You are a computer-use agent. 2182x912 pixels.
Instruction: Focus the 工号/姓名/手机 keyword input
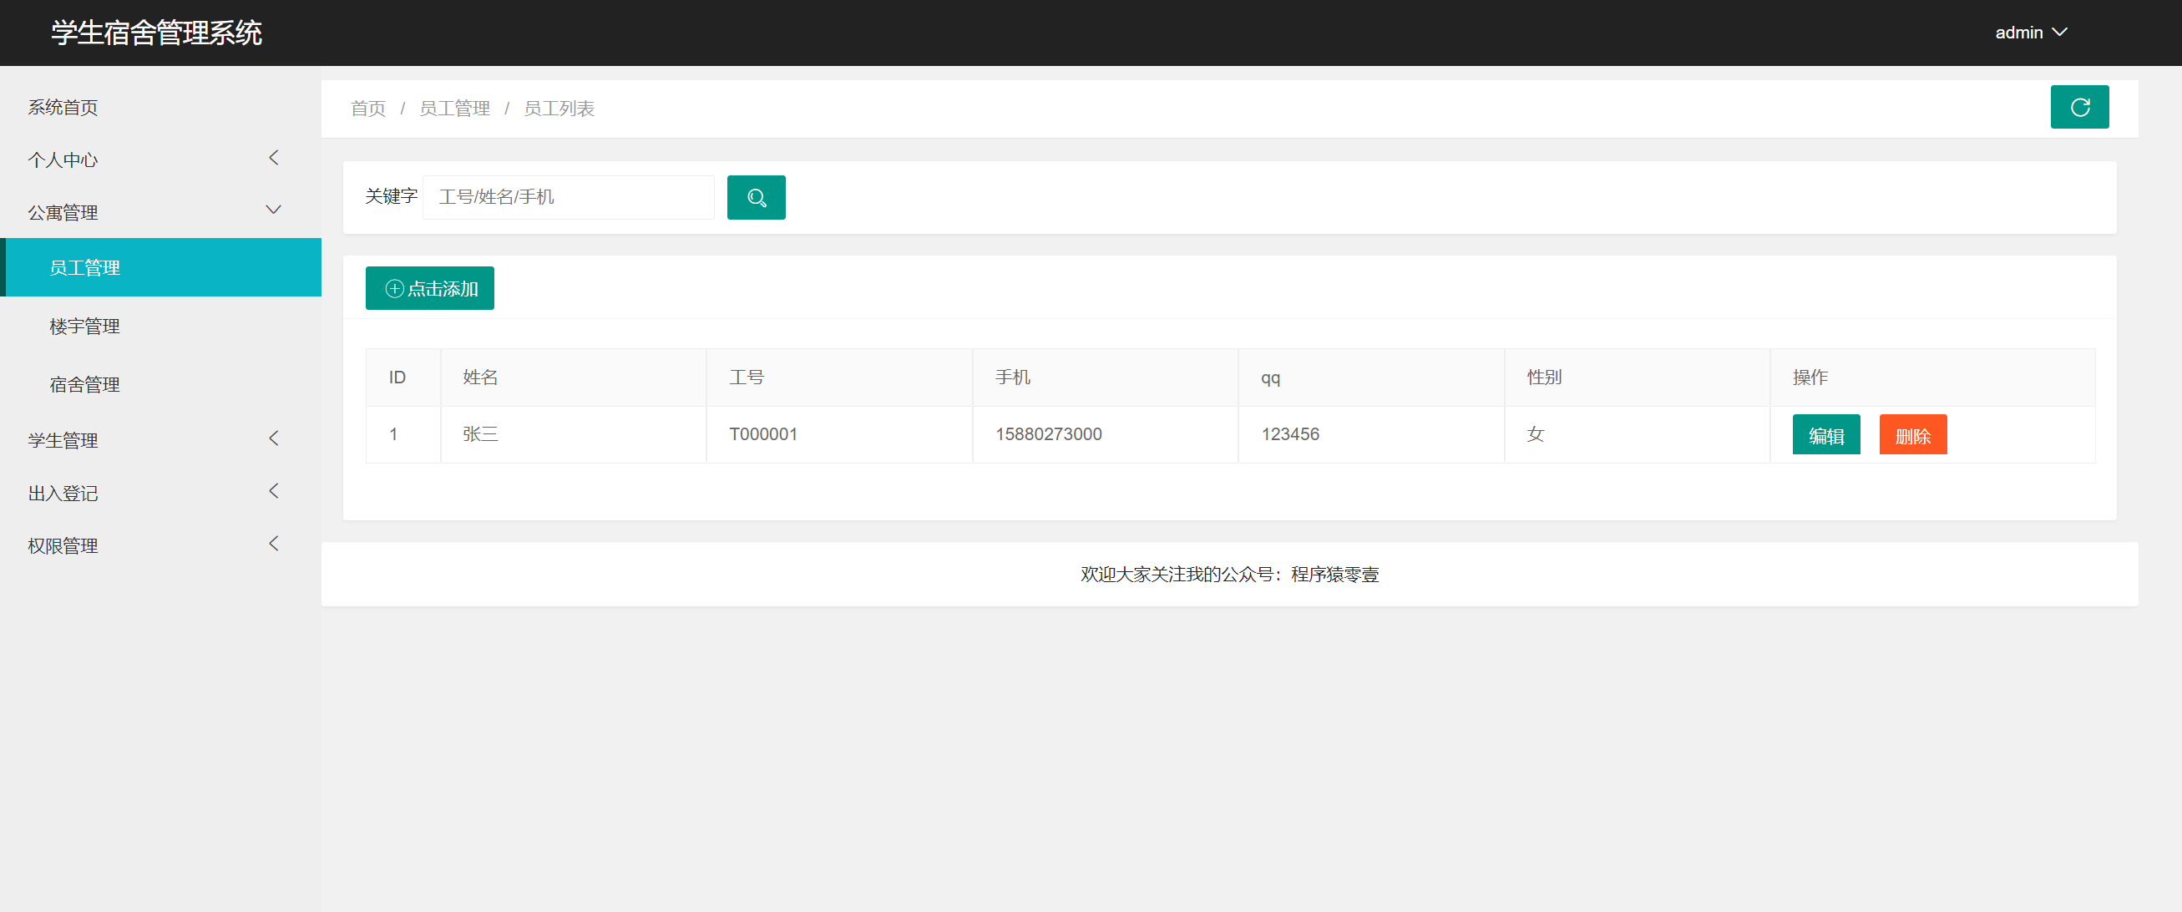pyautogui.click(x=569, y=197)
